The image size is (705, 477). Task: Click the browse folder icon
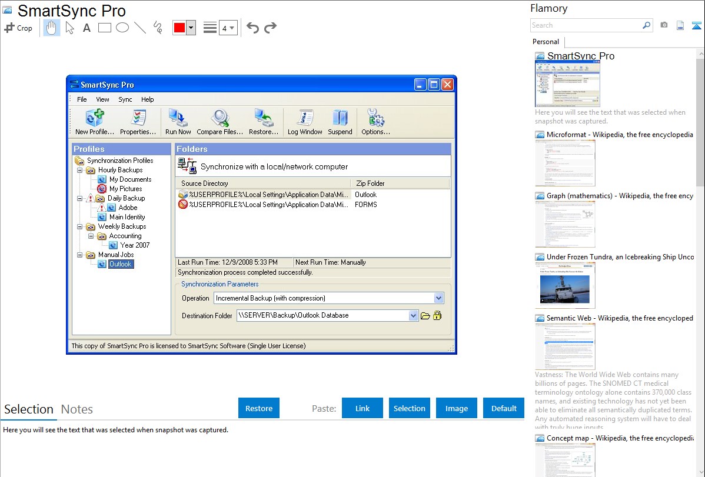425,316
